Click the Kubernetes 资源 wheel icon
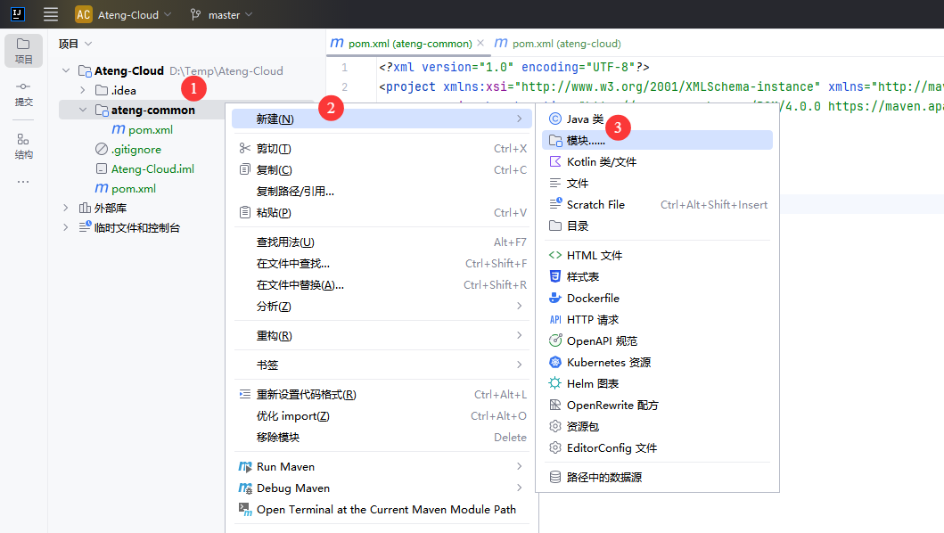The width and height of the screenshot is (944, 533). (555, 363)
